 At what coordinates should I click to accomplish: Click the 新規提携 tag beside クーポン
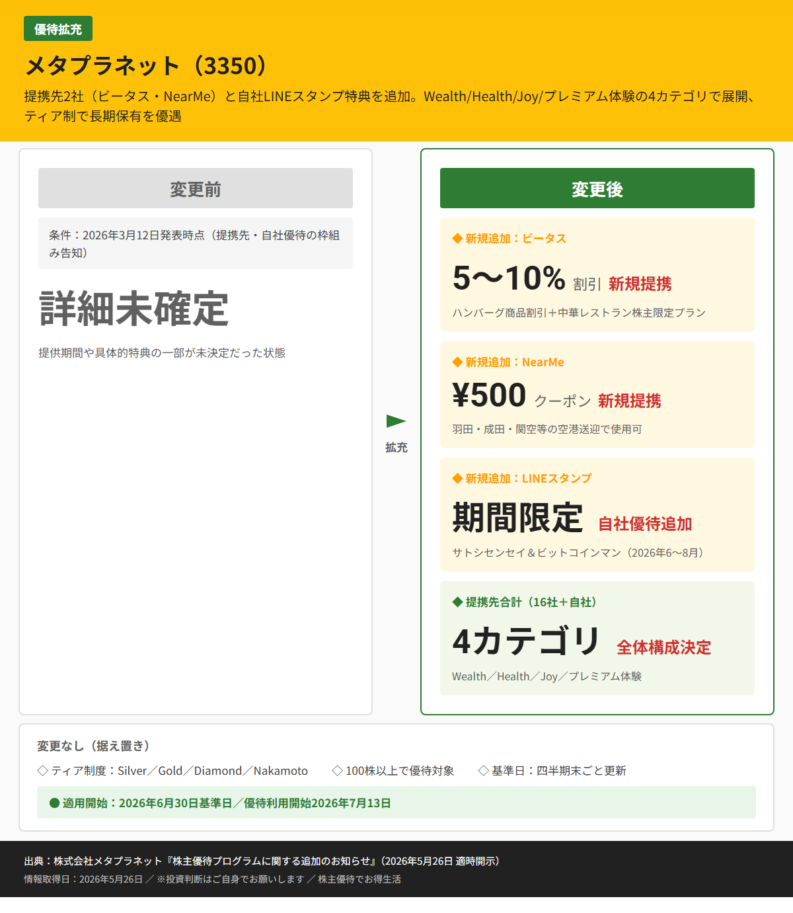(x=630, y=401)
